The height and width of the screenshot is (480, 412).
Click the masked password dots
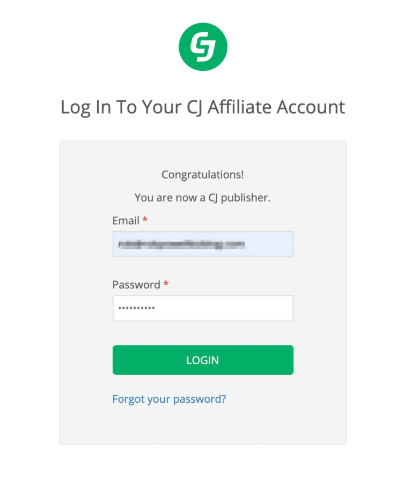pyautogui.click(x=137, y=307)
